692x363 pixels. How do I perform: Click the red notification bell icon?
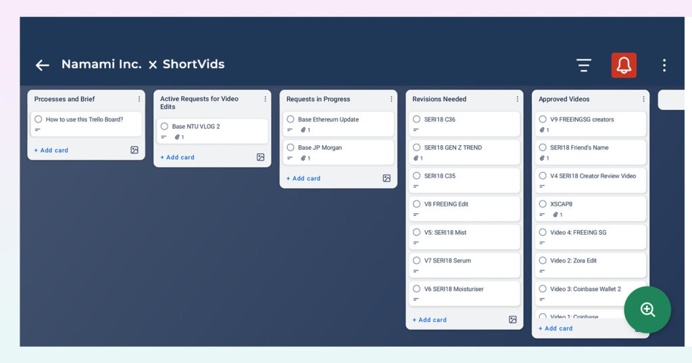[x=624, y=65]
